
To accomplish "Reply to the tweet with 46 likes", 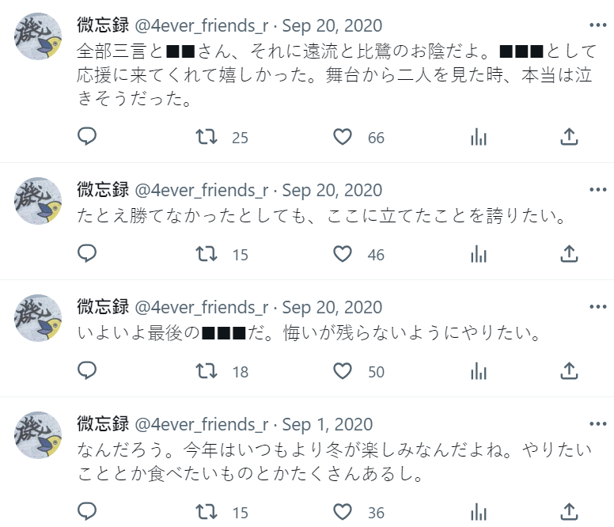I will pos(87,254).
